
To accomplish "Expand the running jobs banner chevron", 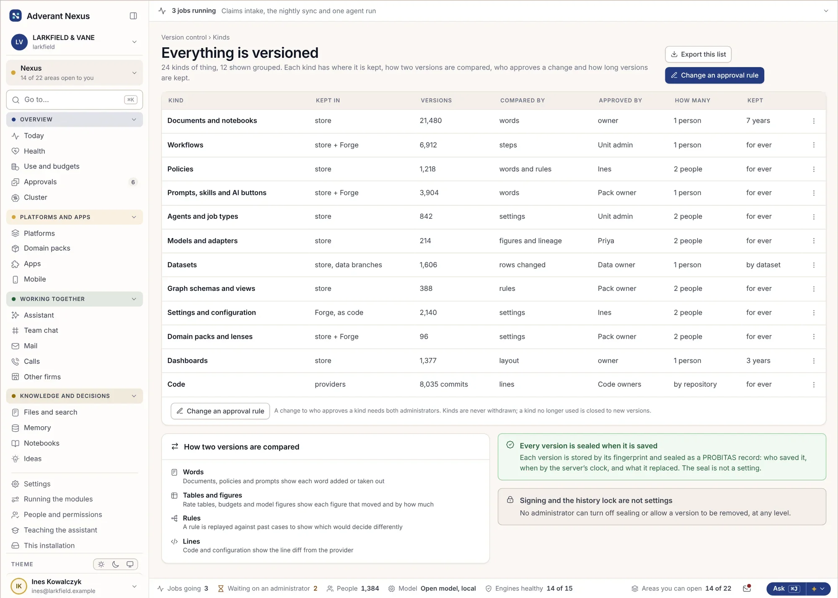I will point(826,11).
